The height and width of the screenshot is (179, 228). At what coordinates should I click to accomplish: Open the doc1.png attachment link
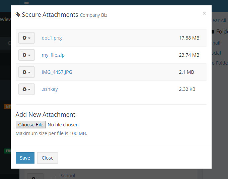coord(52,38)
